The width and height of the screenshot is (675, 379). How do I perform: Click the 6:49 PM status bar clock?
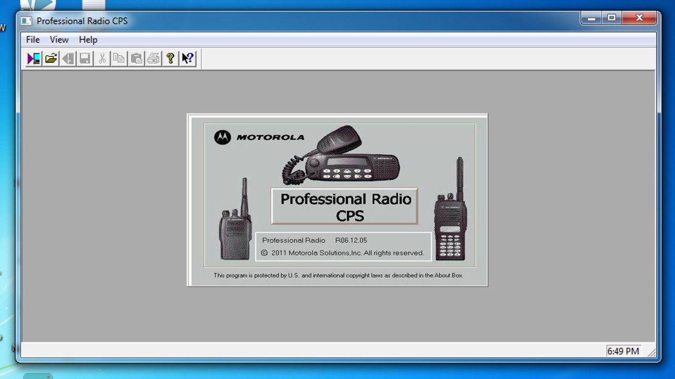[623, 351]
